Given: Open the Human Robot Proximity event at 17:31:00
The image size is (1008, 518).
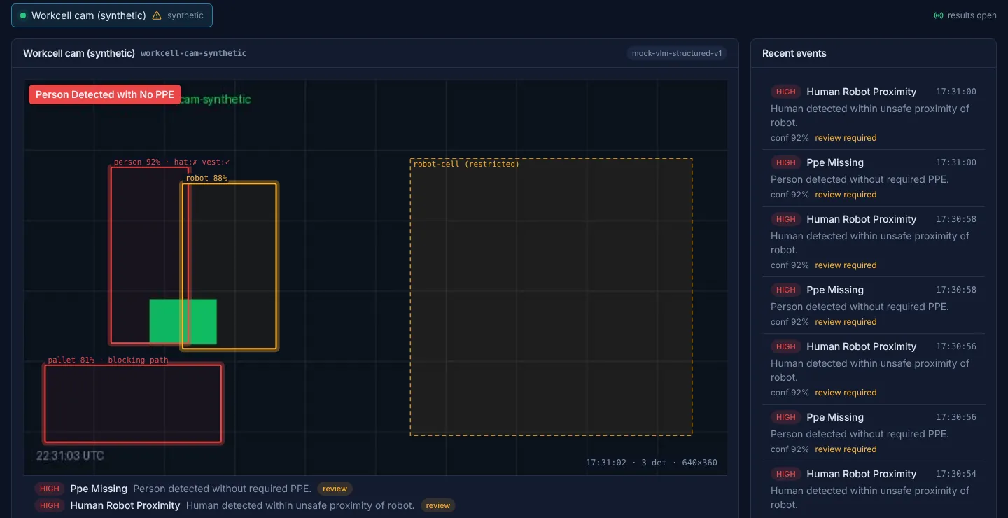Looking at the screenshot, I should [x=874, y=114].
